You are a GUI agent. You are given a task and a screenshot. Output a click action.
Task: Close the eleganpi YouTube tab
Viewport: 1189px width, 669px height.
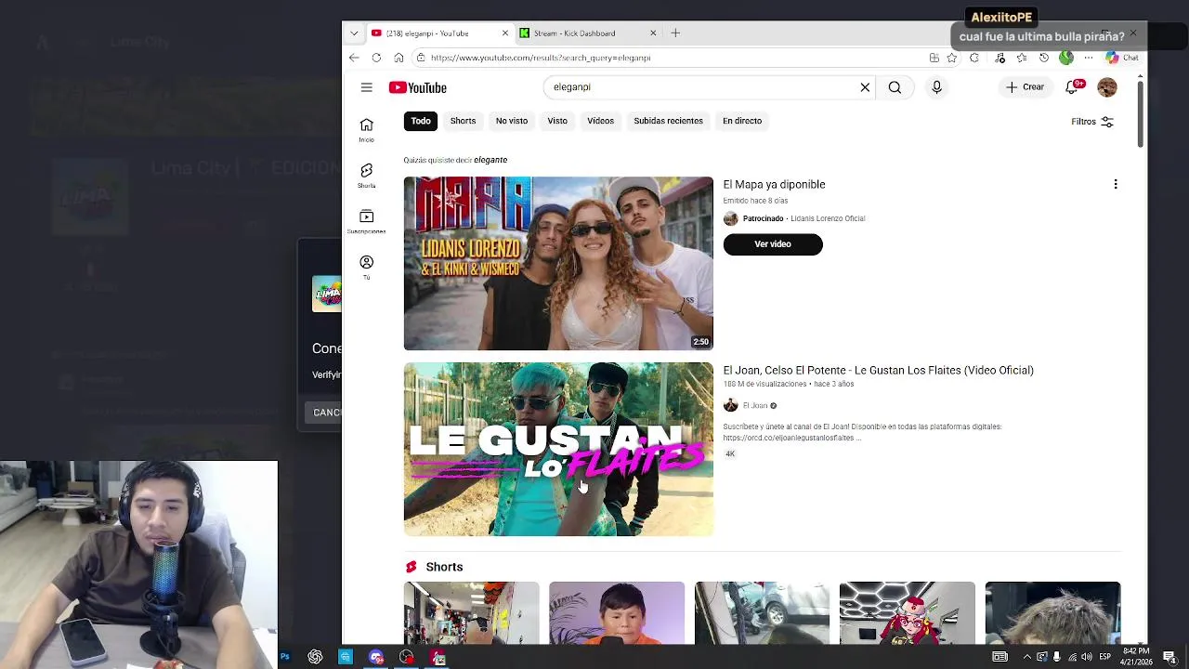505,33
